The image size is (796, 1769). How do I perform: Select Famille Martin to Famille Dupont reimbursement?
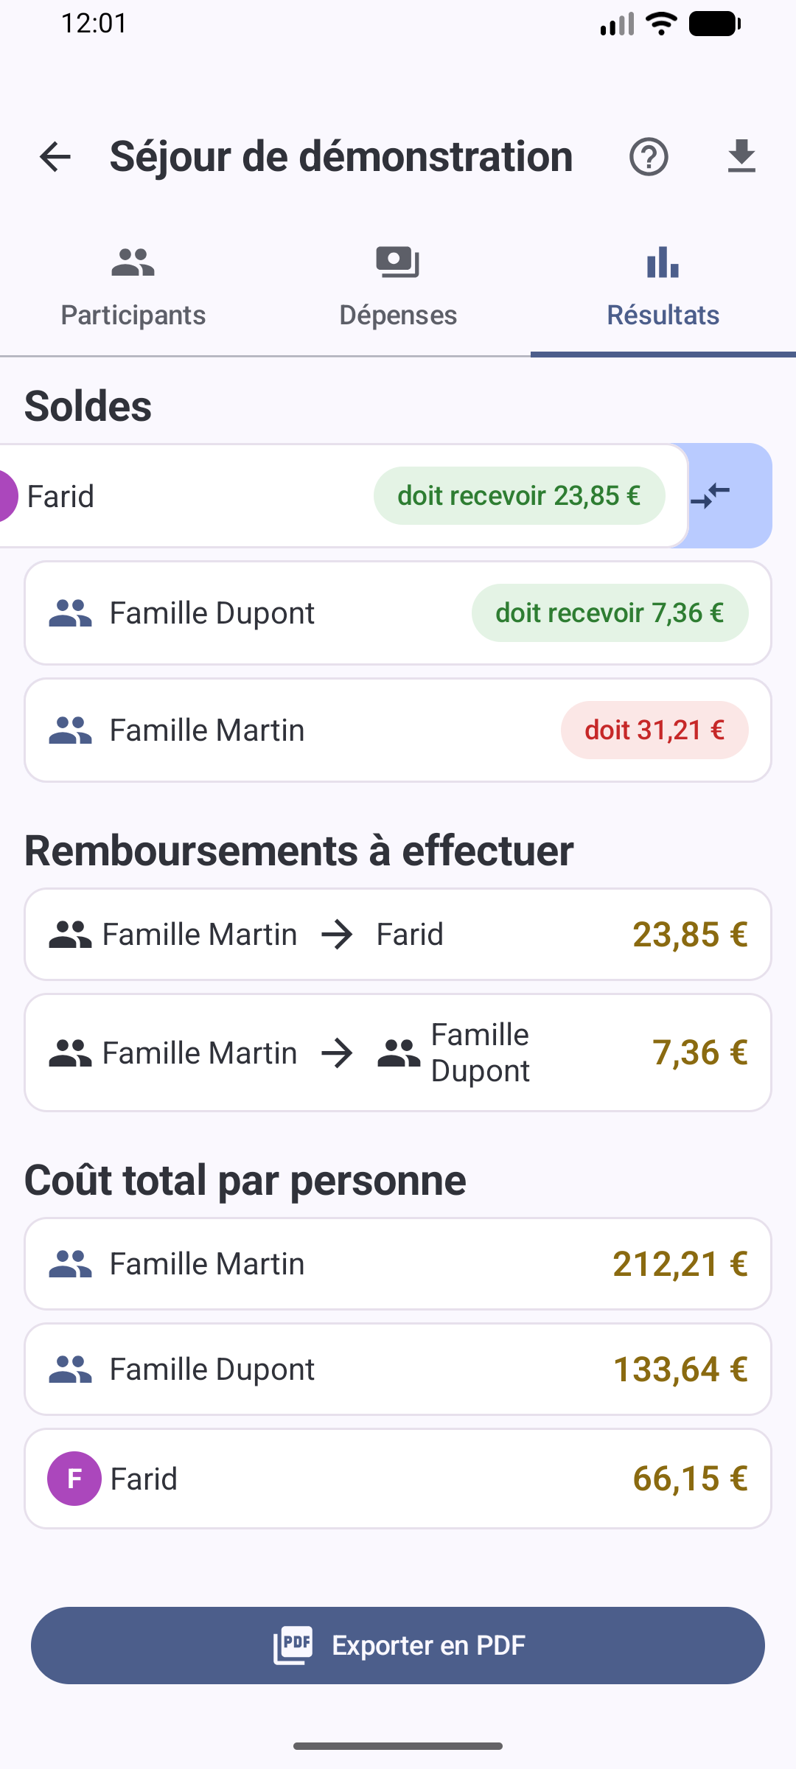point(398,1053)
